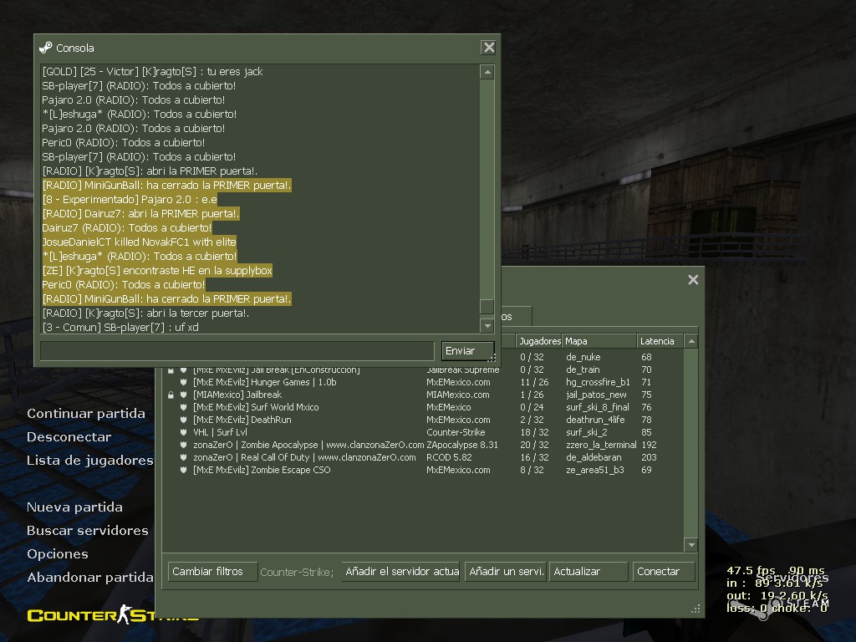Choose Desconectar in main menu
Screen dimensions: 856x642
69,437
